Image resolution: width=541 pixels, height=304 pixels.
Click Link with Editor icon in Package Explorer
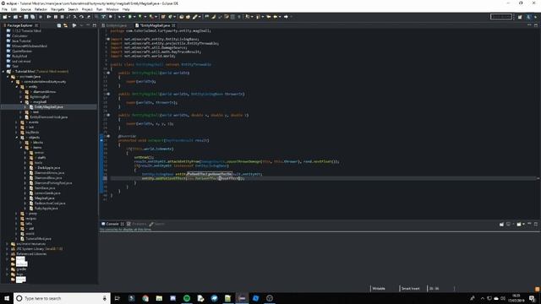[65, 25]
